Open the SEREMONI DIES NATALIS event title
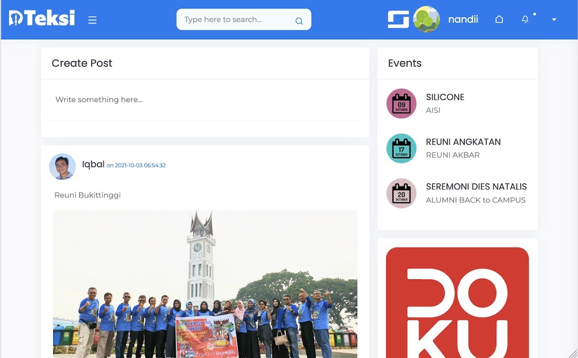The image size is (578, 358). 477,187
